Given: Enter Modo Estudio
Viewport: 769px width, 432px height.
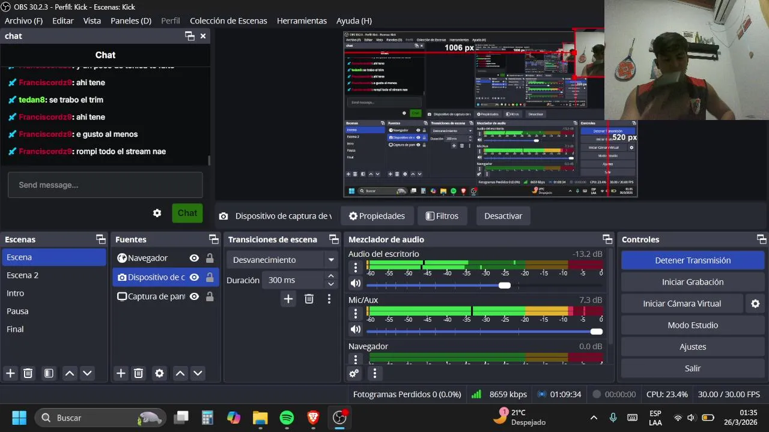Looking at the screenshot, I should [693, 325].
